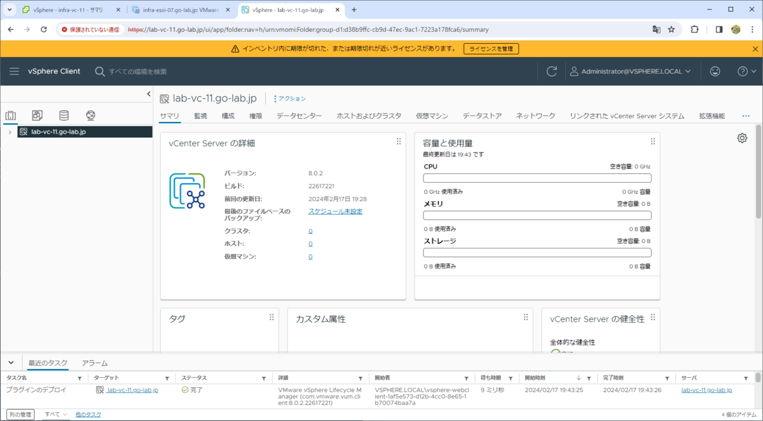Click lab-vc-11.go-lab.jp server link in task row
This screenshot has height=421, width=763.
click(706, 390)
